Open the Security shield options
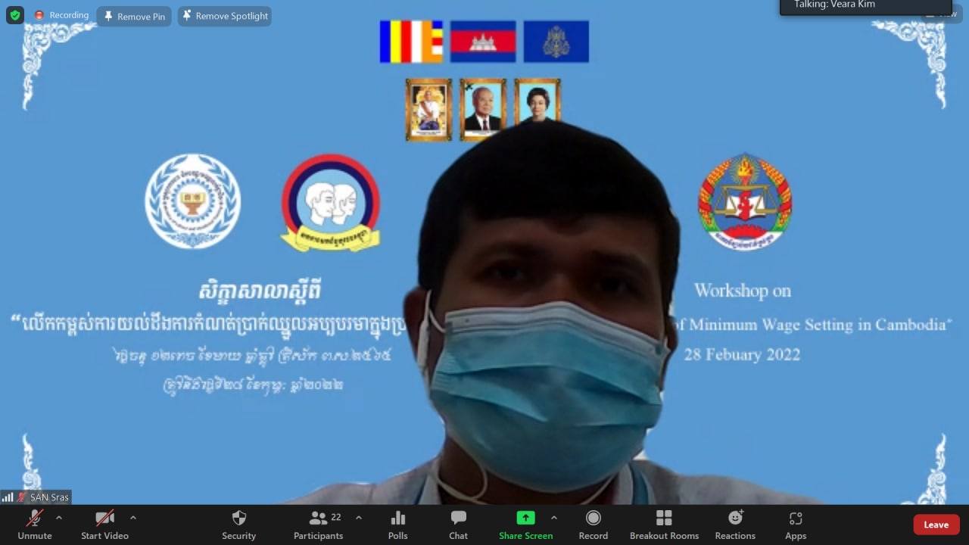This screenshot has width=969, height=545. pyautogui.click(x=238, y=525)
